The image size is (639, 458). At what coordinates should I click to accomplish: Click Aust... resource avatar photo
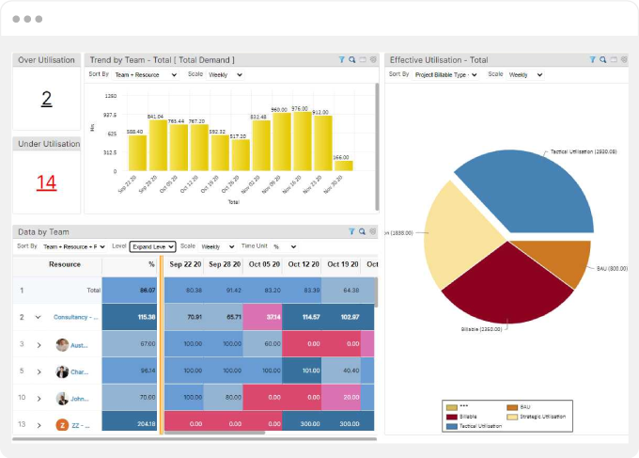pyautogui.click(x=62, y=345)
